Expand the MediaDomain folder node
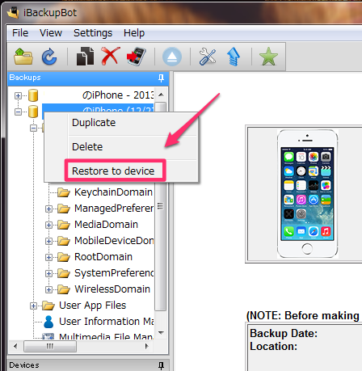 tap(48, 225)
